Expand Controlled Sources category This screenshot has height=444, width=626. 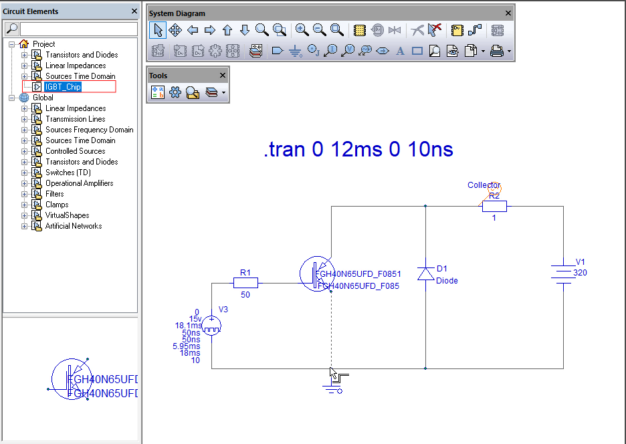(x=25, y=151)
